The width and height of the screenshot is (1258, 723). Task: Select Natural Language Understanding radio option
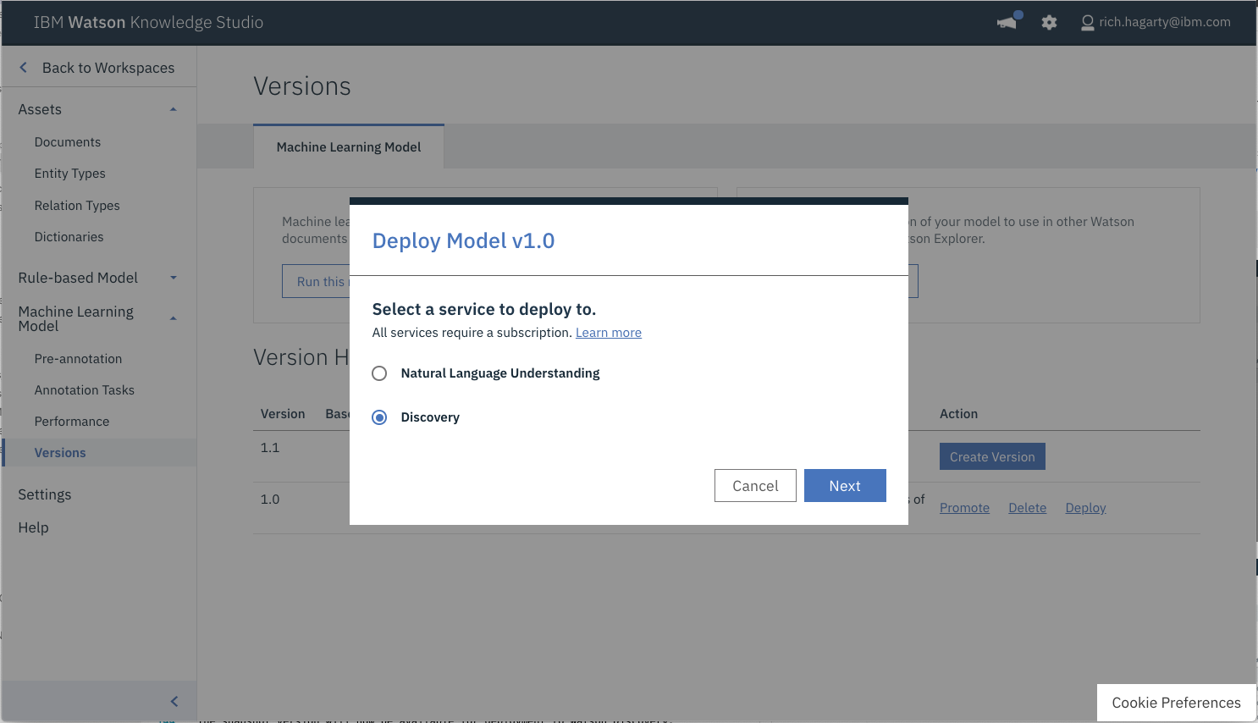pyautogui.click(x=379, y=373)
